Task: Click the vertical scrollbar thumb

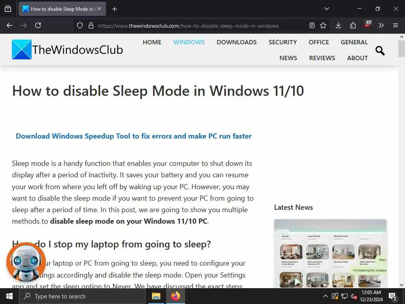Action: pyautogui.click(x=402, y=49)
